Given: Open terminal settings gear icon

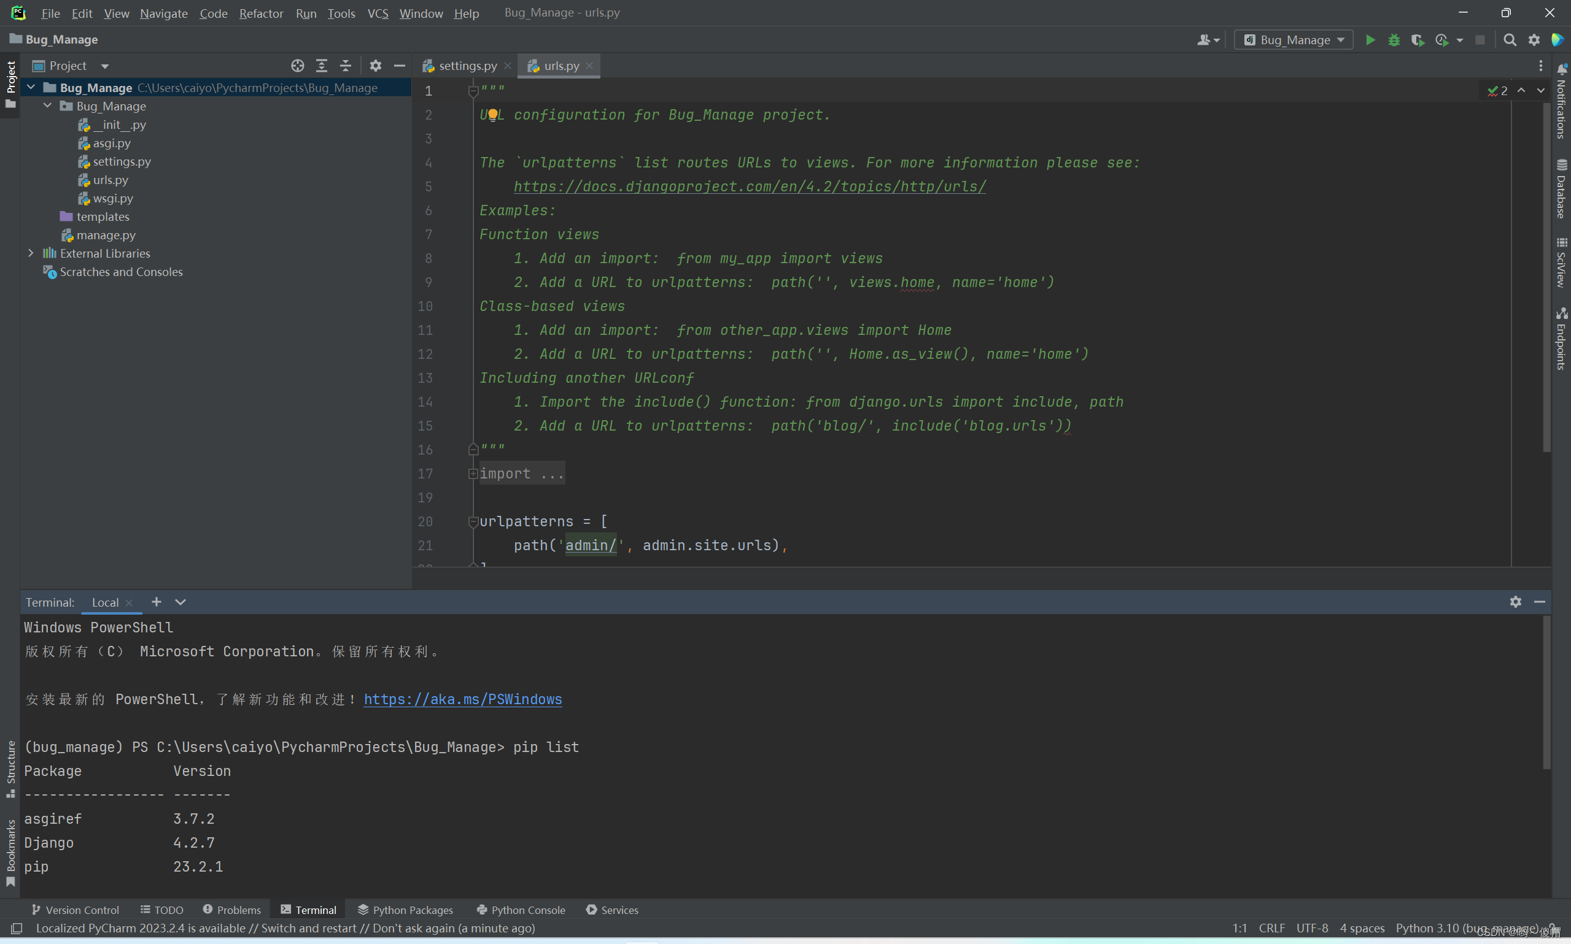Looking at the screenshot, I should tap(1515, 602).
